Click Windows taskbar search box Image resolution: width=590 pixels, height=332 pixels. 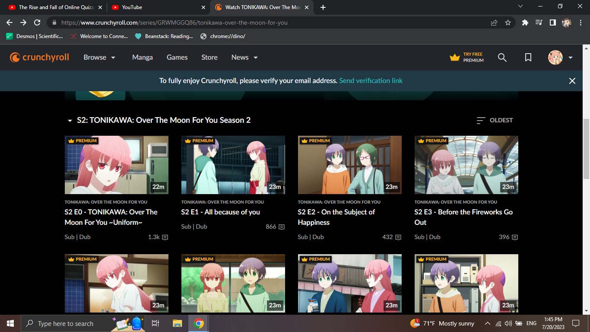(x=82, y=323)
